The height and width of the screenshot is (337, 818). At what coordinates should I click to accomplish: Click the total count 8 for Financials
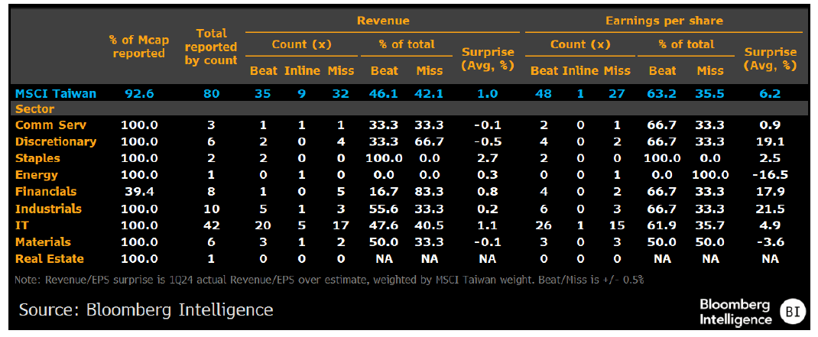point(212,192)
